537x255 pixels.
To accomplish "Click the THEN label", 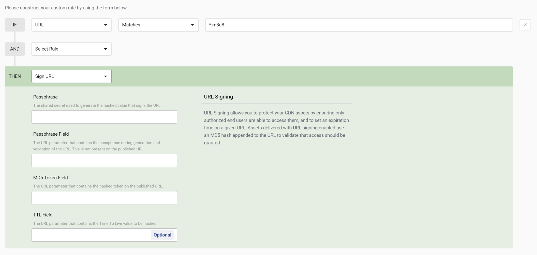I will [x=15, y=76].
